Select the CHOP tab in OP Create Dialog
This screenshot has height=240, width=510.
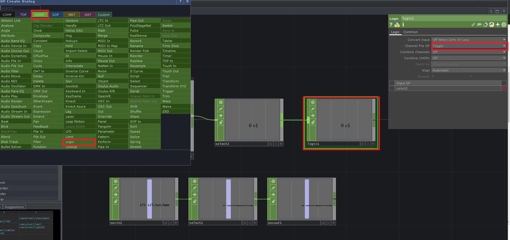[x=40, y=14]
